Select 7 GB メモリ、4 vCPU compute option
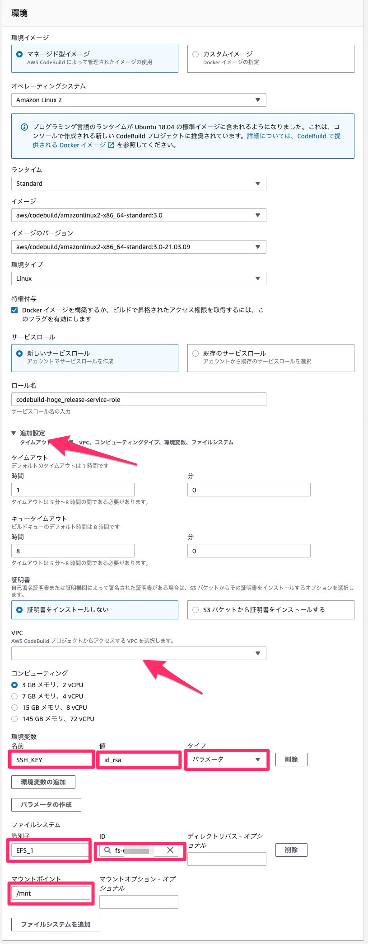 click(14, 696)
